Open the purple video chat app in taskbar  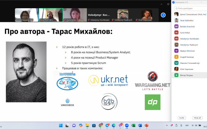(x=74, y=125)
